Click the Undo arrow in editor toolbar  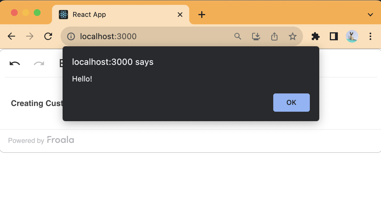[x=15, y=63]
